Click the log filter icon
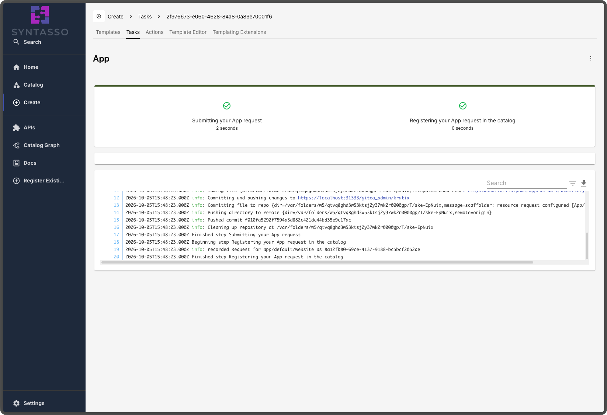 click(x=573, y=183)
